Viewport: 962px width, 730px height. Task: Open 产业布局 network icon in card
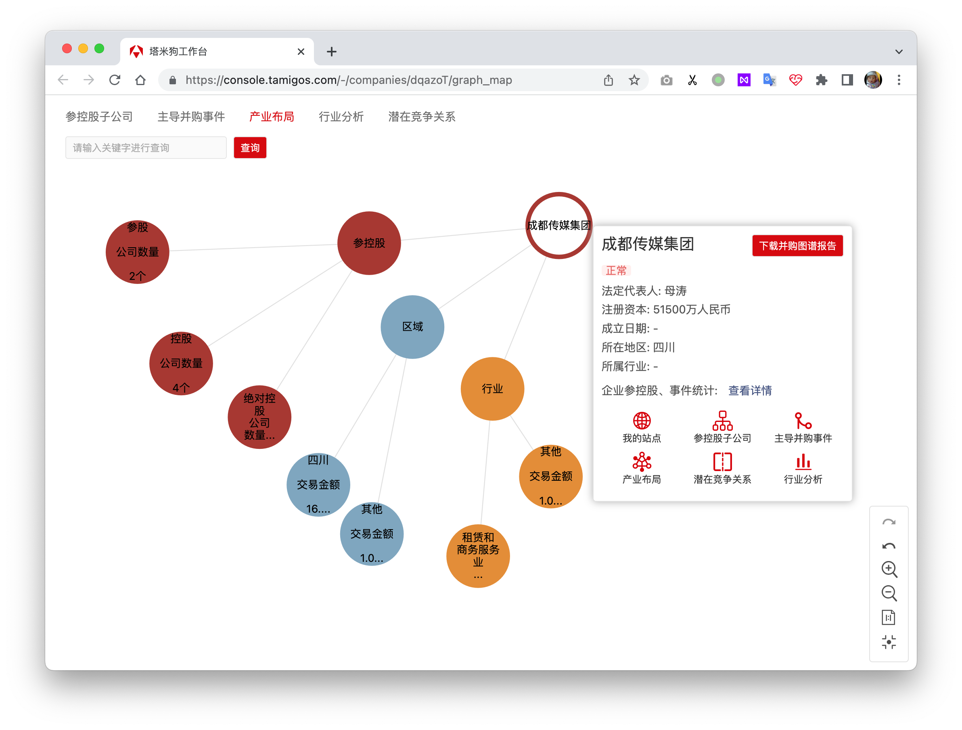(x=642, y=462)
